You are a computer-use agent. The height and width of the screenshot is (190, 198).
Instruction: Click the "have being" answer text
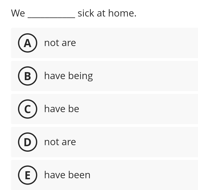coord(68,76)
